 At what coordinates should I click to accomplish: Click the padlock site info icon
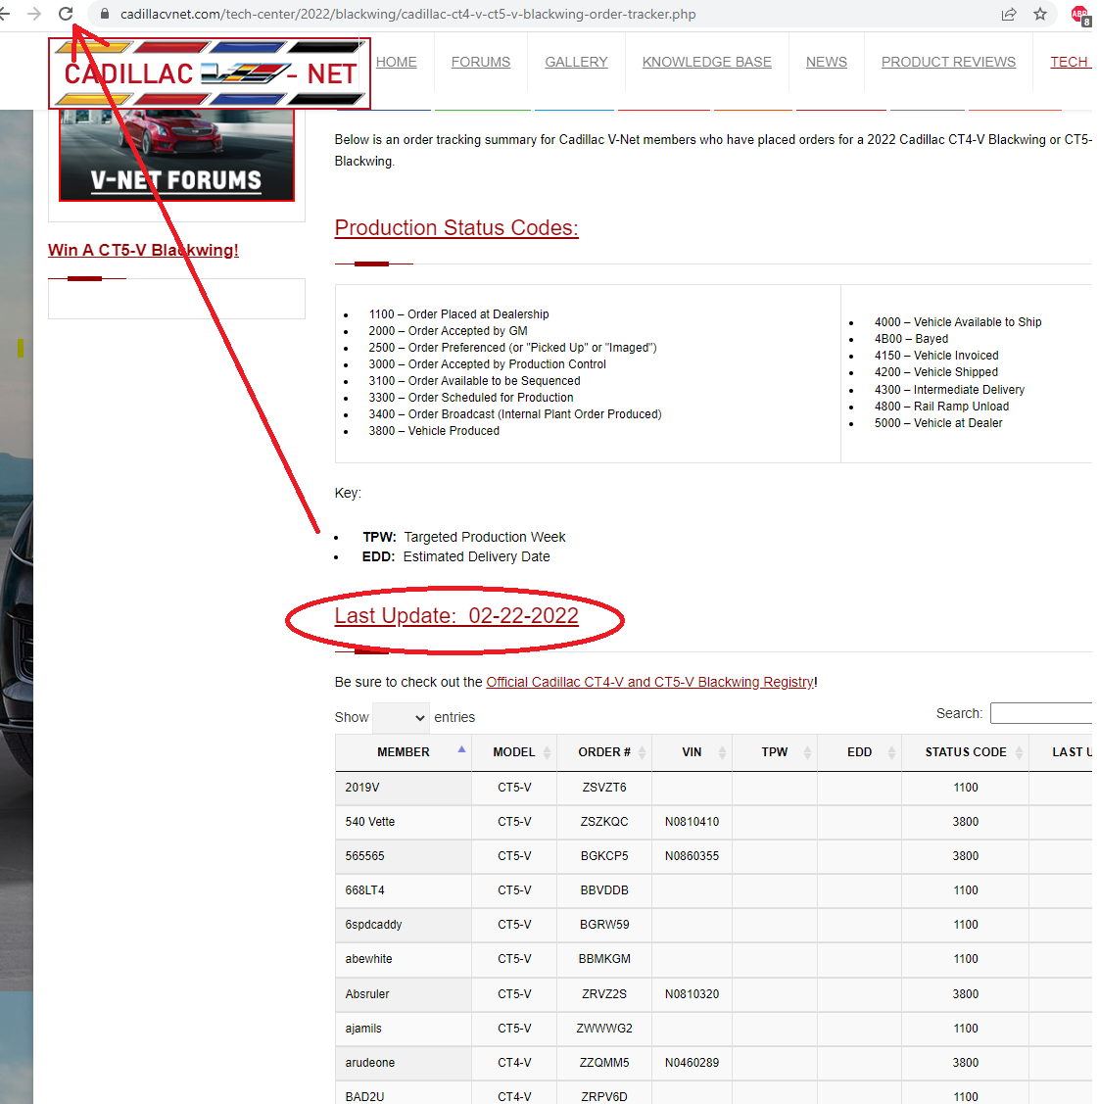(105, 14)
